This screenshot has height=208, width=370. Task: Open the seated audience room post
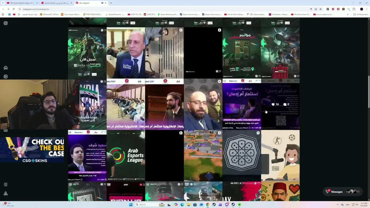[126, 104]
